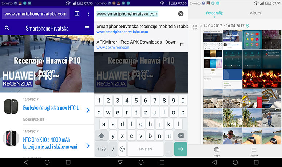Clear the URL field with X icon
Viewport: 282px width, 167px height.
(x=181, y=14)
